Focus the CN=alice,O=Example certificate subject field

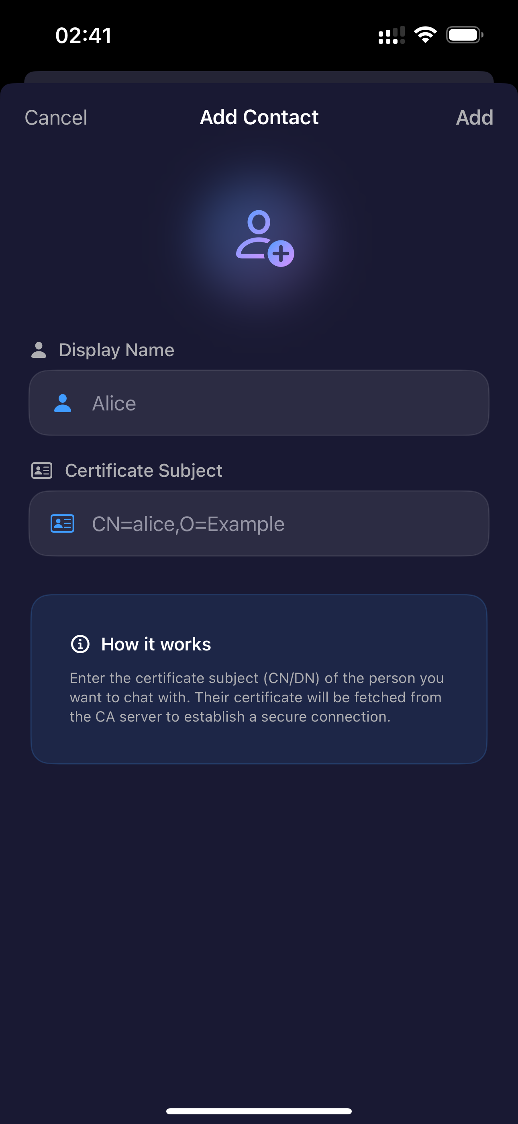pyautogui.click(x=279, y=523)
